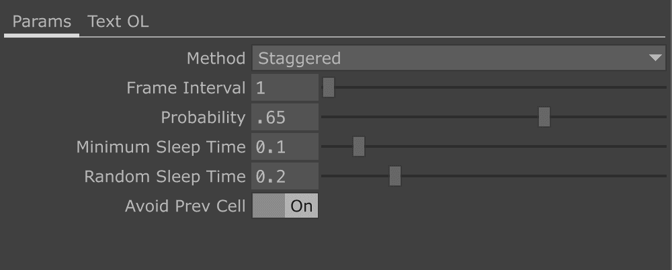Toggle the Avoid Prev Cell switch
The image size is (672, 270).
click(285, 206)
